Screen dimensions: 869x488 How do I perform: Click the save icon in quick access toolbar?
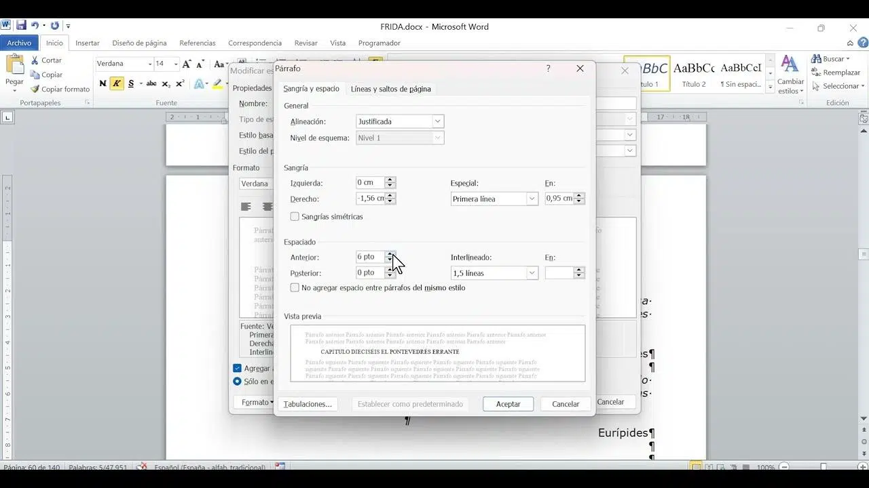point(21,26)
